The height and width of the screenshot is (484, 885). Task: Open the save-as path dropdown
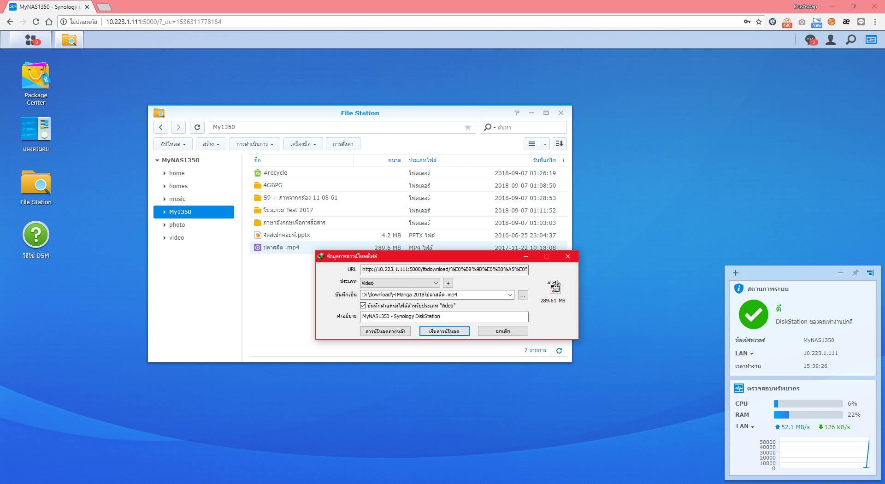pyautogui.click(x=510, y=295)
